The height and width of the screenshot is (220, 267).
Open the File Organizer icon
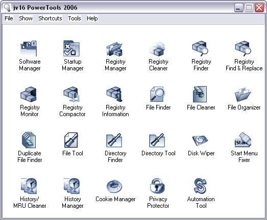[x=243, y=94]
